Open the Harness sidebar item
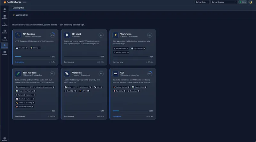Screen dimensions: 256x142 4,31
